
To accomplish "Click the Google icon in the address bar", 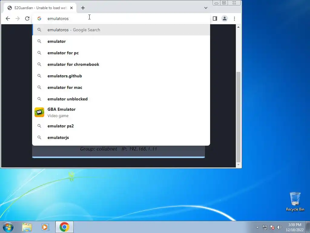I will click(39, 19).
